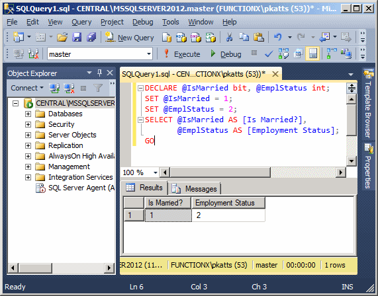378x296 pixels.
Task: Open a new XMLA query icon
Action: pyautogui.click(x=211, y=37)
